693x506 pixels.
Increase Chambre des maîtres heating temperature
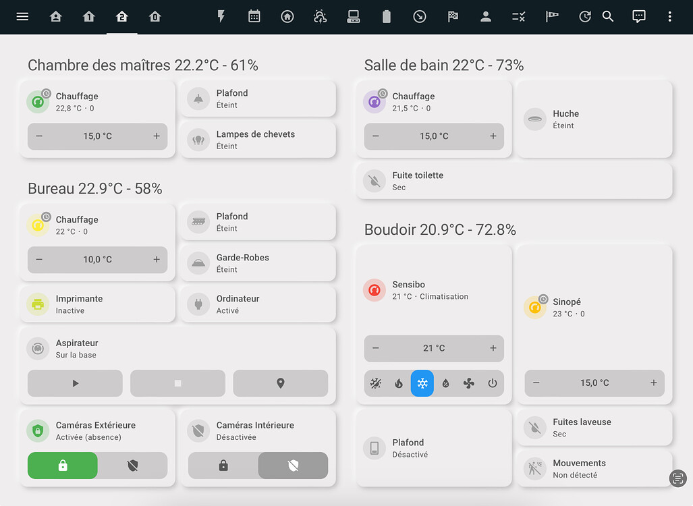(157, 136)
